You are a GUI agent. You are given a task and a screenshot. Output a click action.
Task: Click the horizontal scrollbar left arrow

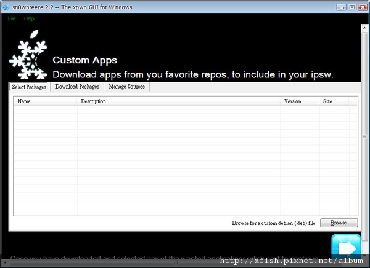click(5, 262)
